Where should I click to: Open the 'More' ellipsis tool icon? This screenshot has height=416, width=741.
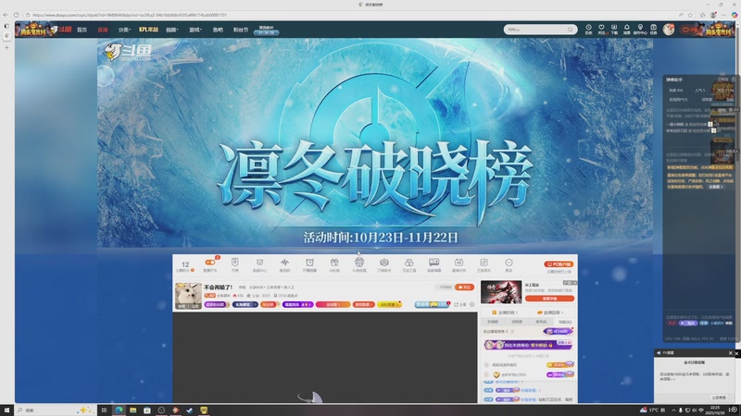(x=509, y=263)
